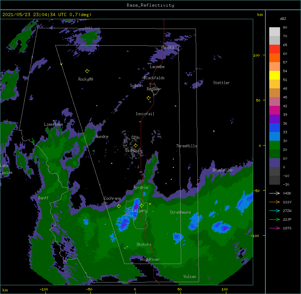Click the 100 tick on the bottom axis
This screenshot has height=294, width=301.
[225, 289]
